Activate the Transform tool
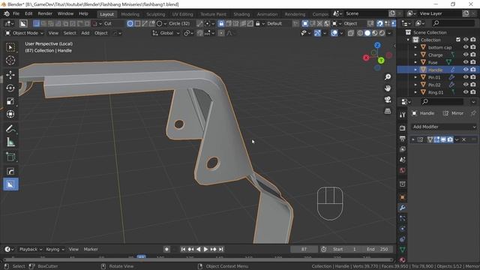 point(10,114)
